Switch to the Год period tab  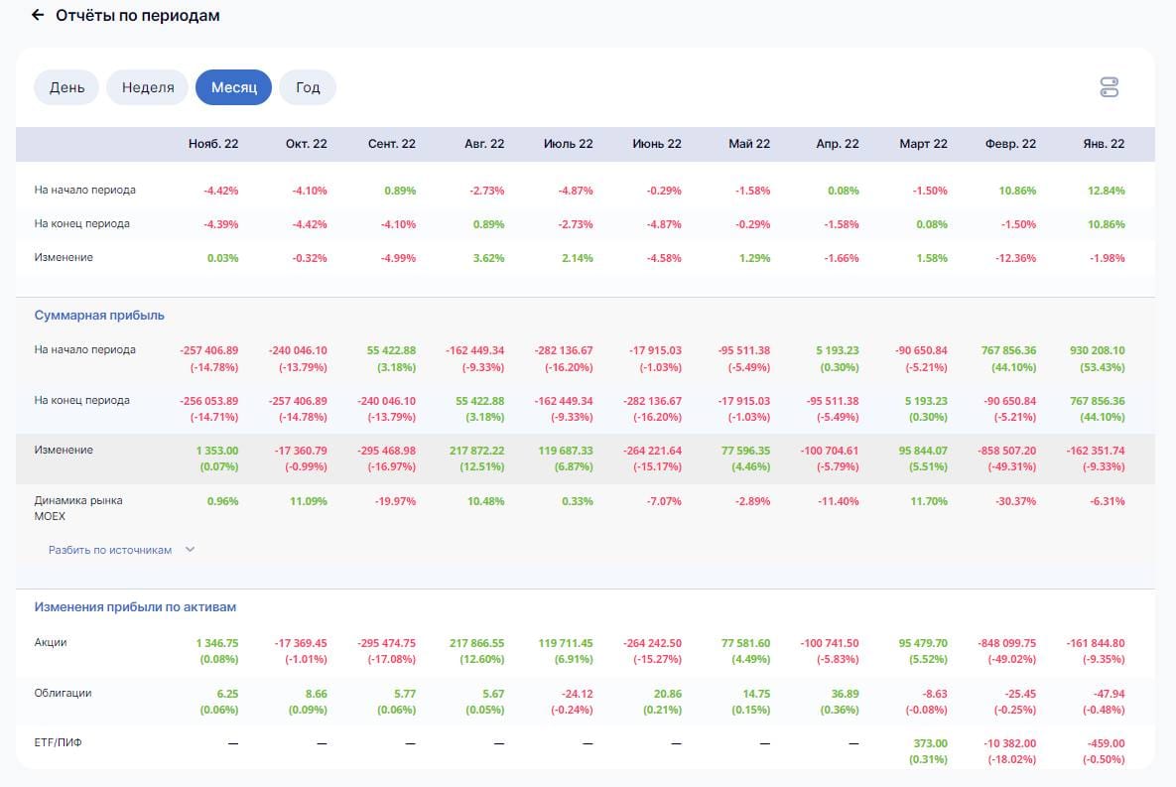(308, 87)
